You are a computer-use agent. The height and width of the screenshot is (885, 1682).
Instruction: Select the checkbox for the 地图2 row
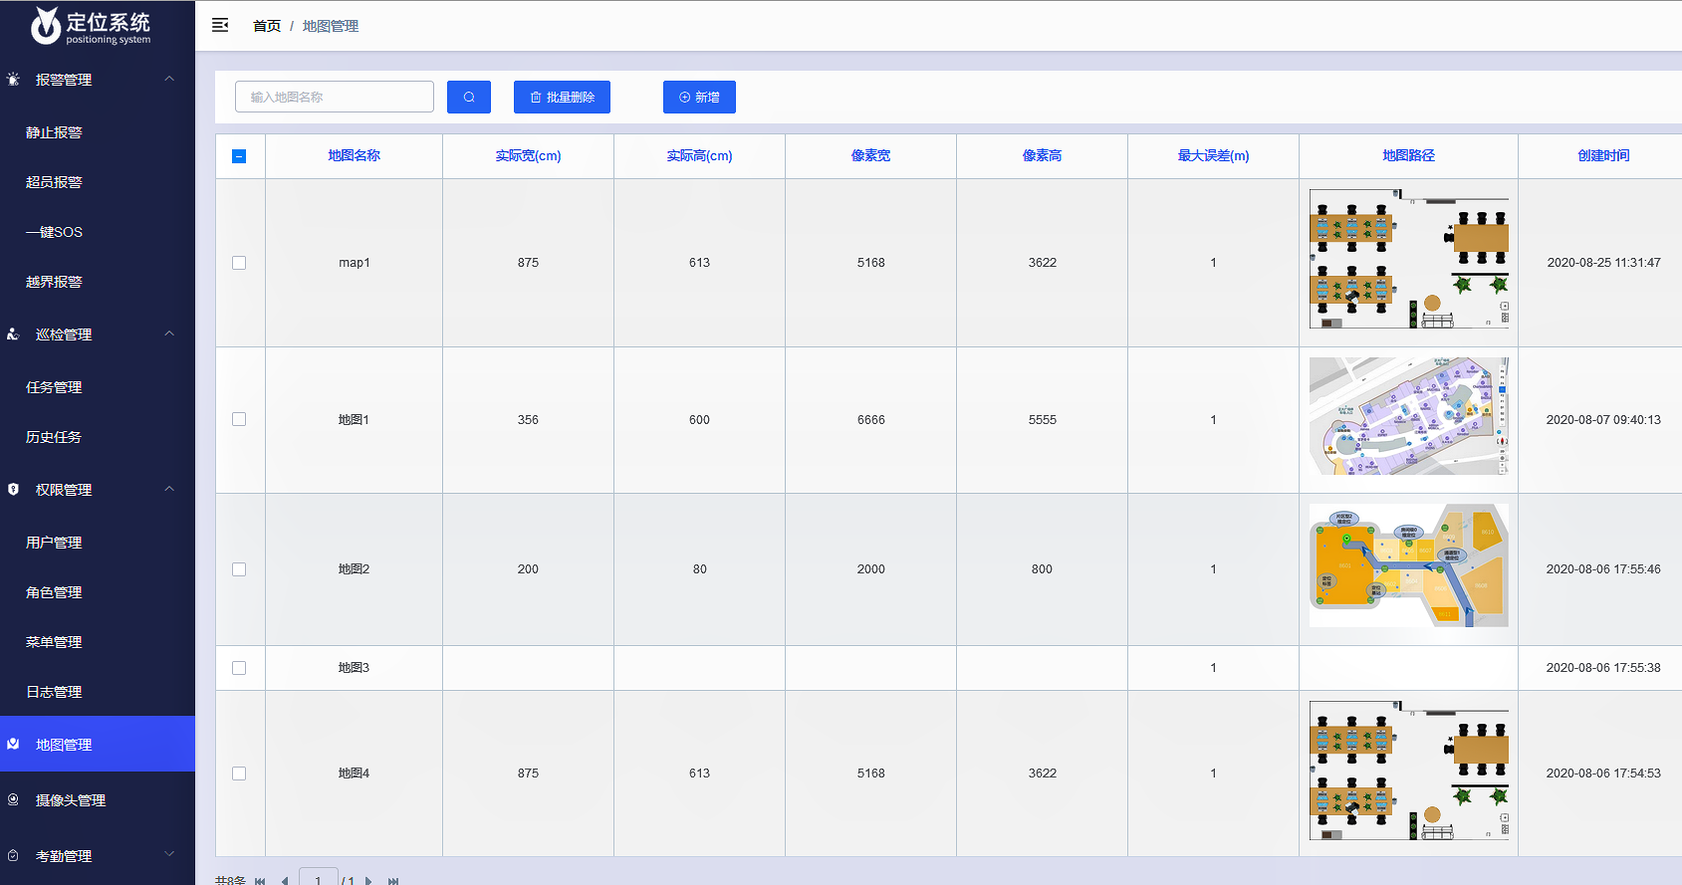(x=239, y=569)
